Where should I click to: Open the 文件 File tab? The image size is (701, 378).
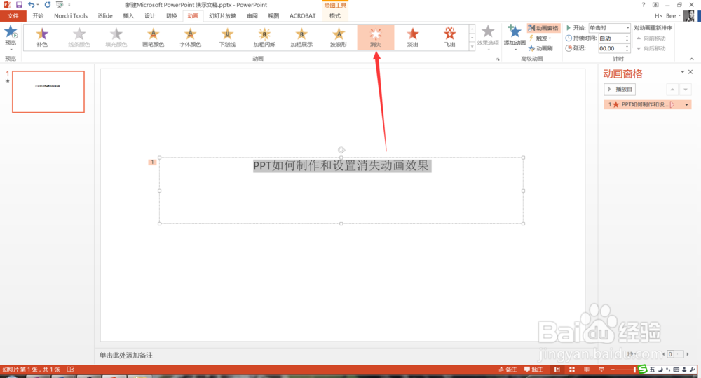(x=13, y=15)
